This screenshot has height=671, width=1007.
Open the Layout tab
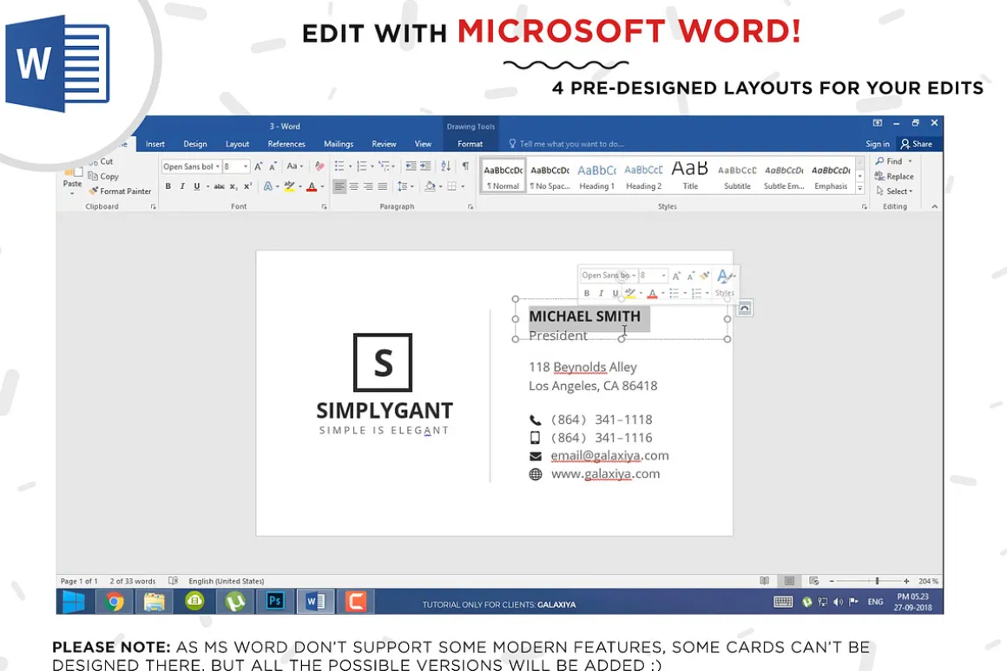point(237,144)
